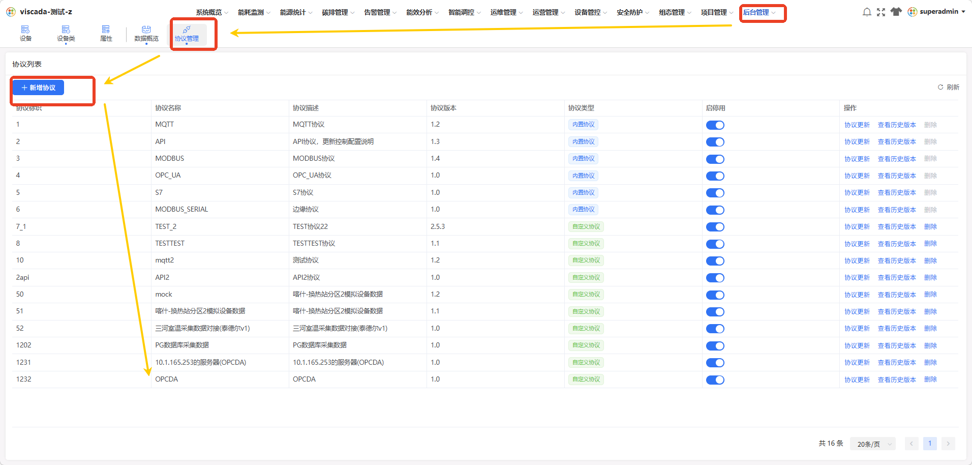Click the superadmin avatar icon

click(913, 12)
